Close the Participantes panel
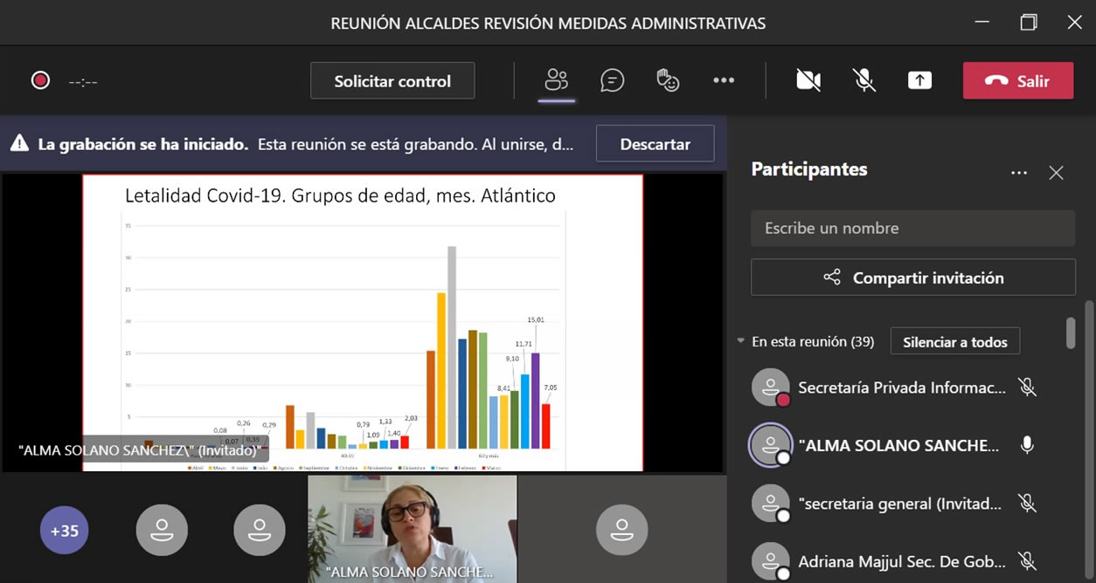1096x583 pixels. 1056,173
